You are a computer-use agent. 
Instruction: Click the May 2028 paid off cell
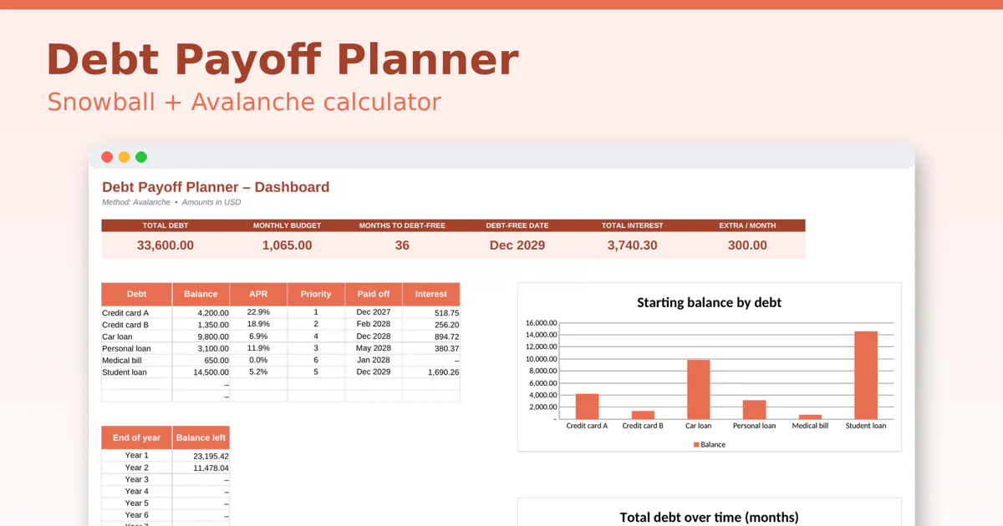[374, 348]
